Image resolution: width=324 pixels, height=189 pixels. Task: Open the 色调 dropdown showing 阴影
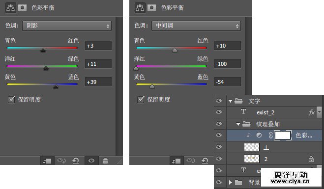[x=67, y=26]
